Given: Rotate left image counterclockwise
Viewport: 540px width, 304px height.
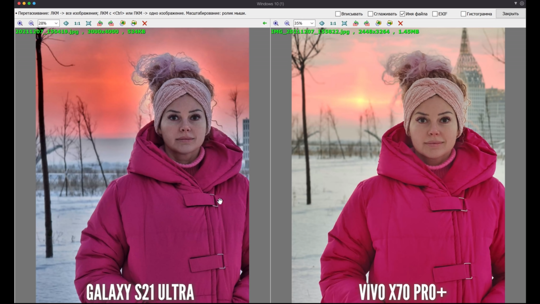Looking at the screenshot, I should click(x=100, y=23).
